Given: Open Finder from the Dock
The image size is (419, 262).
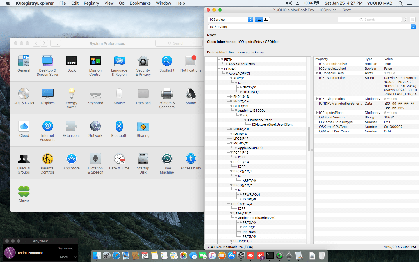Looking at the screenshot, I should point(97,256).
